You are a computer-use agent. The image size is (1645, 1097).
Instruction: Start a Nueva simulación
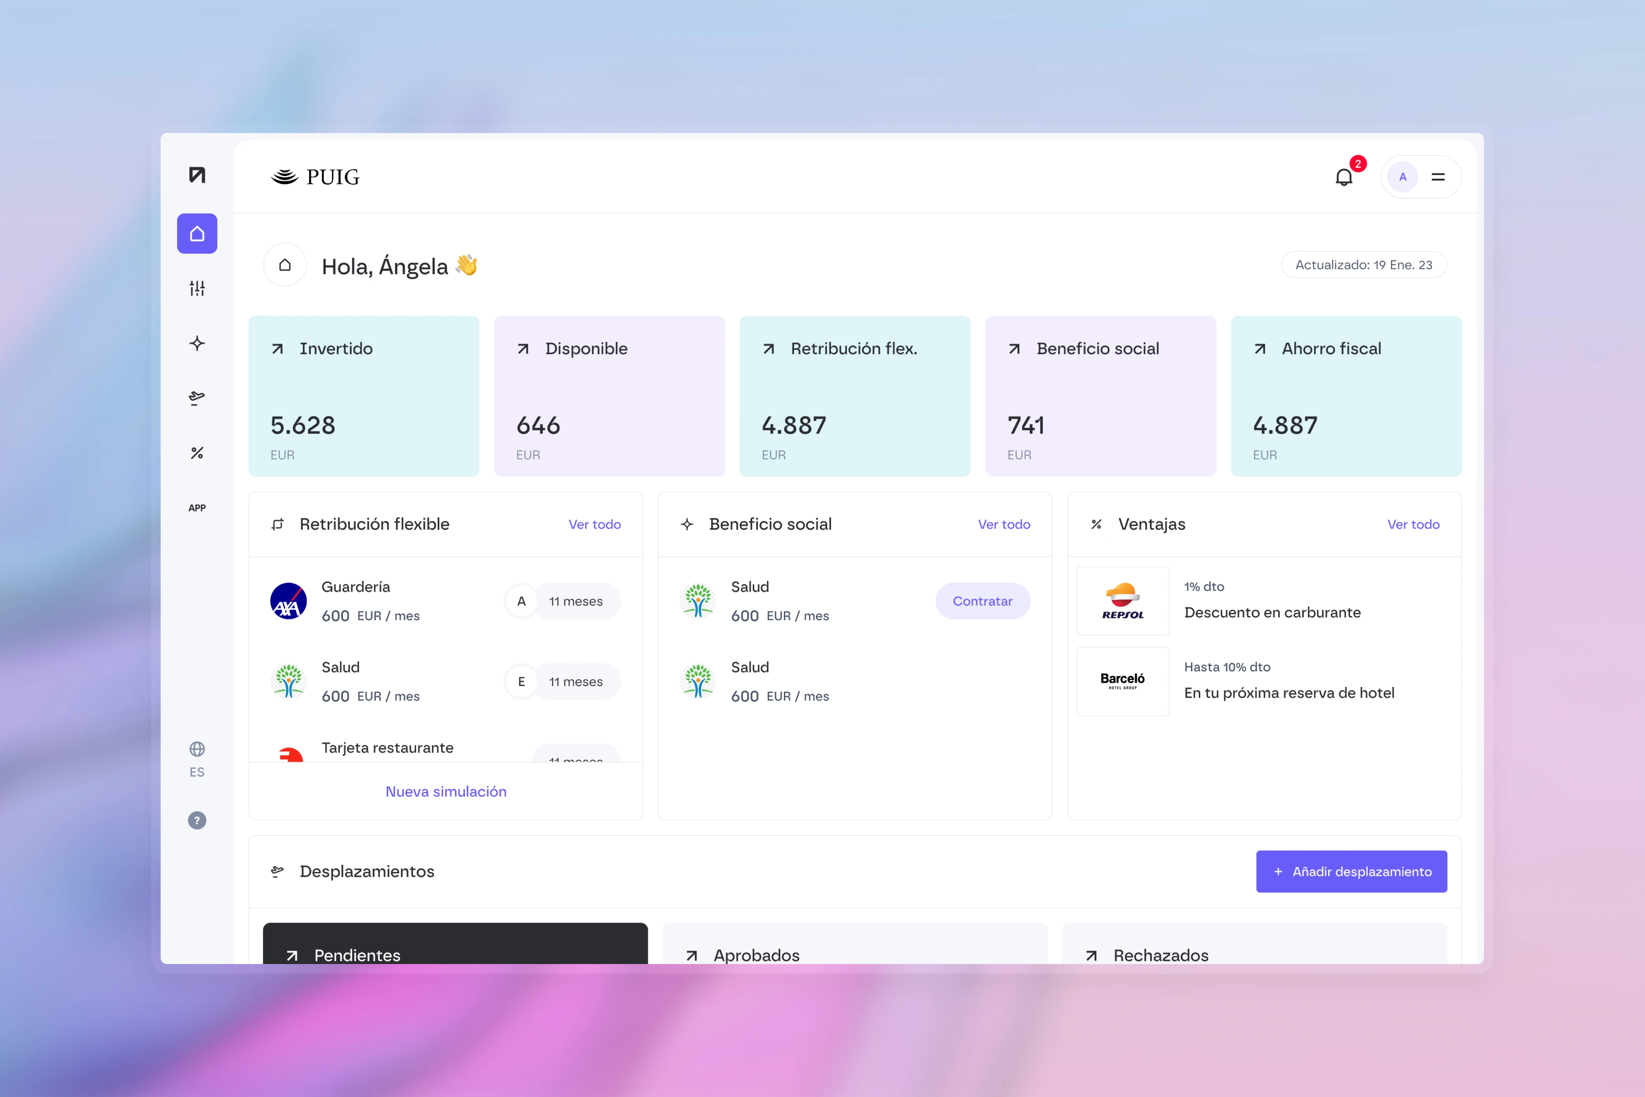pos(446,791)
